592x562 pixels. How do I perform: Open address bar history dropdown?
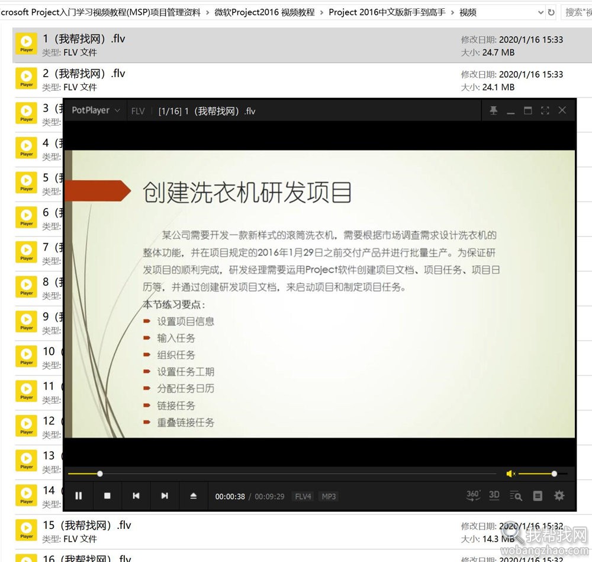point(540,12)
